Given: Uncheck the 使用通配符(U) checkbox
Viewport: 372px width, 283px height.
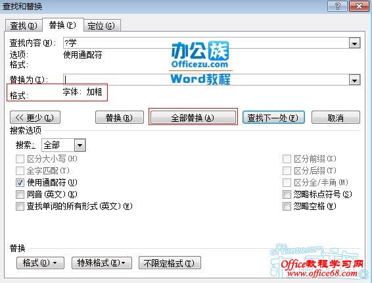Looking at the screenshot, I should click(x=20, y=182).
